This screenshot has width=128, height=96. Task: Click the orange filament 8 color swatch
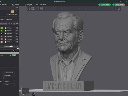(2, 36)
